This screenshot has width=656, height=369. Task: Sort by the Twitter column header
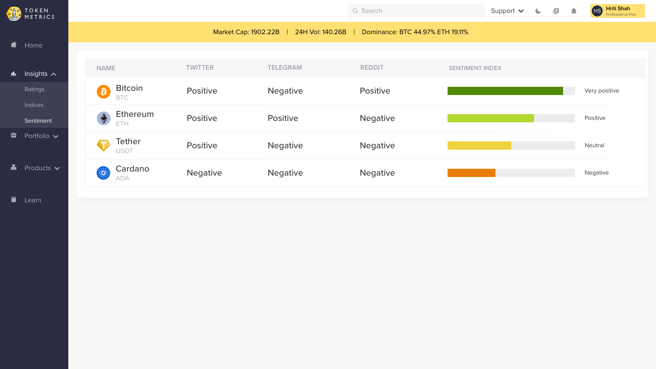pyautogui.click(x=200, y=68)
